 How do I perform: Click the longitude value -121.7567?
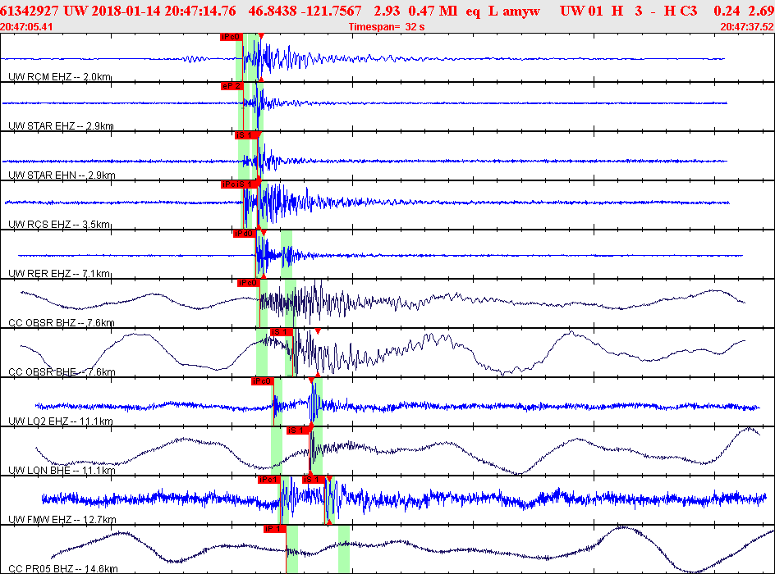tap(329, 11)
